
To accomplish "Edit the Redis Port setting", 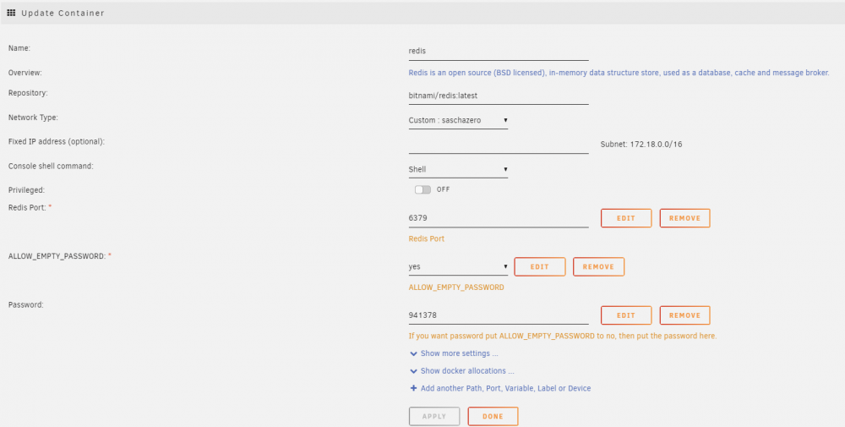I will (626, 218).
